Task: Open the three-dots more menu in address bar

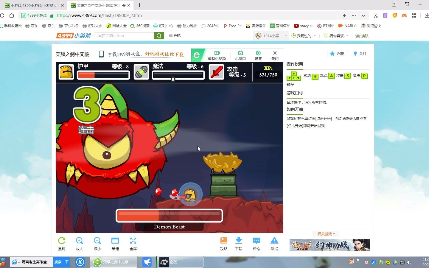Action: click(x=354, y=15)
